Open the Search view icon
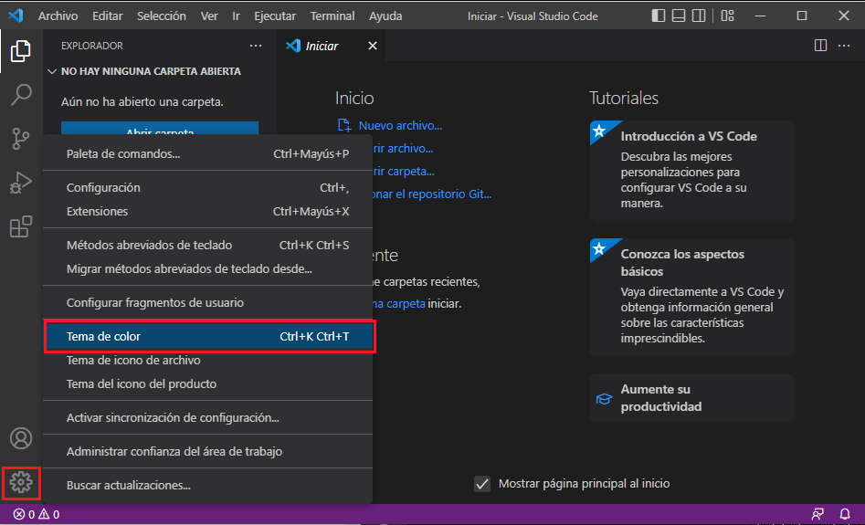 click(21, 95)
